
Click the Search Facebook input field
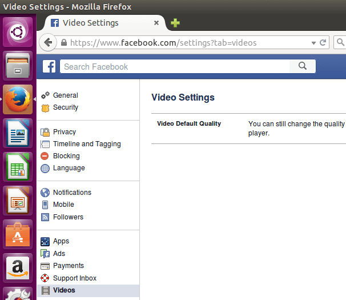point(175,66)
